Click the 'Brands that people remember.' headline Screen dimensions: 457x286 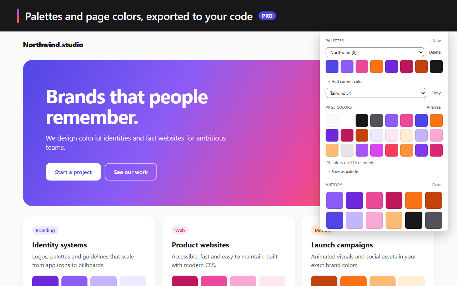pyautogui.click(x=127, y=107)
